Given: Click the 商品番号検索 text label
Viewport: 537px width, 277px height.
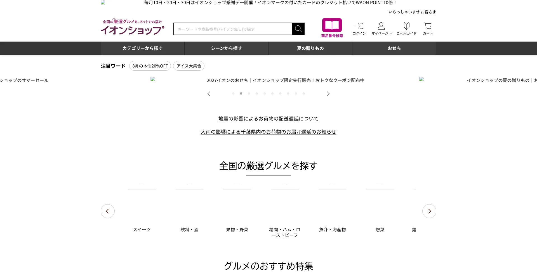Looking at the screenshot, I should 332,36.
